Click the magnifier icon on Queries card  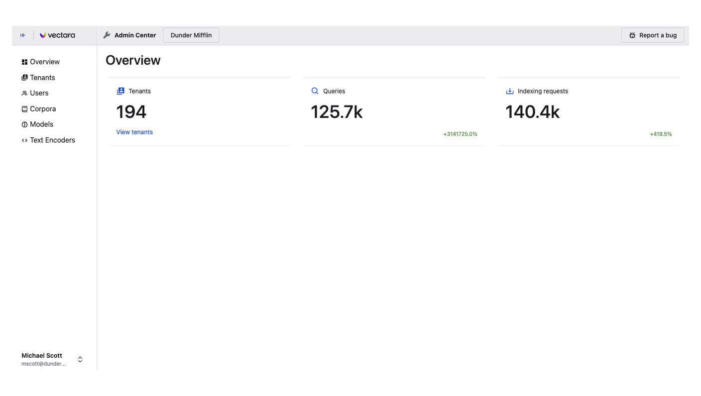(315, 91)
